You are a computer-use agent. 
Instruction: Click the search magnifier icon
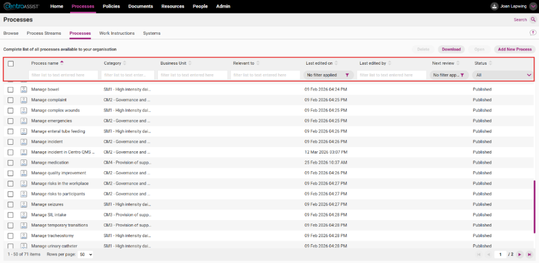click(x=533, y=19)
